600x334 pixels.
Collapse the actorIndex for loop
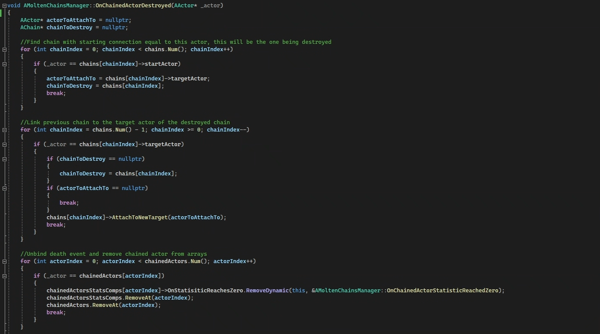(4, 261)
